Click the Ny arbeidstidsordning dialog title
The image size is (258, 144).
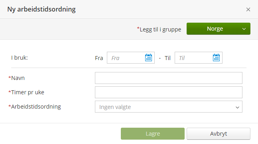(41, 10)
